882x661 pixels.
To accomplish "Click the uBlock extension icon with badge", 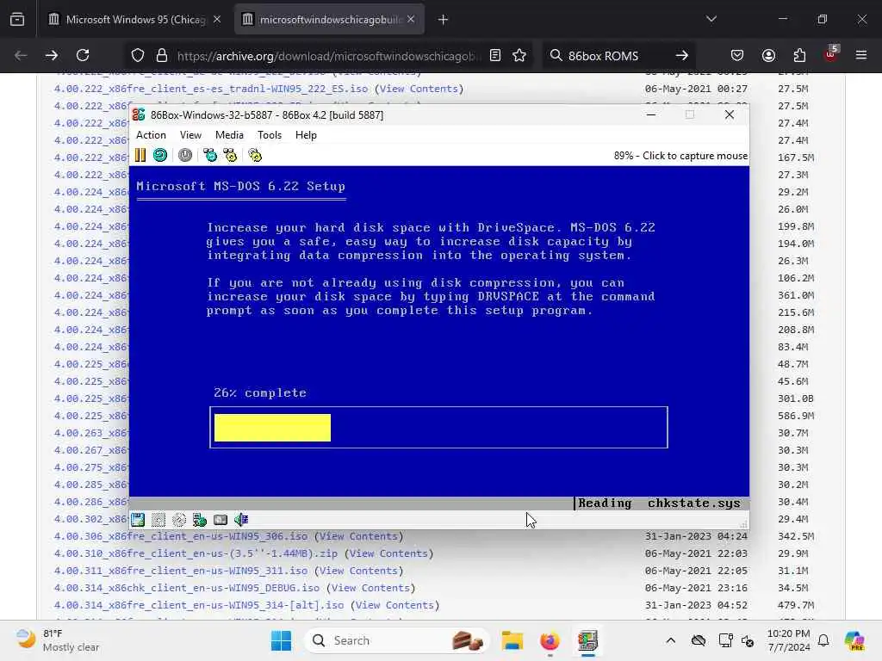I will coord(831,54).
